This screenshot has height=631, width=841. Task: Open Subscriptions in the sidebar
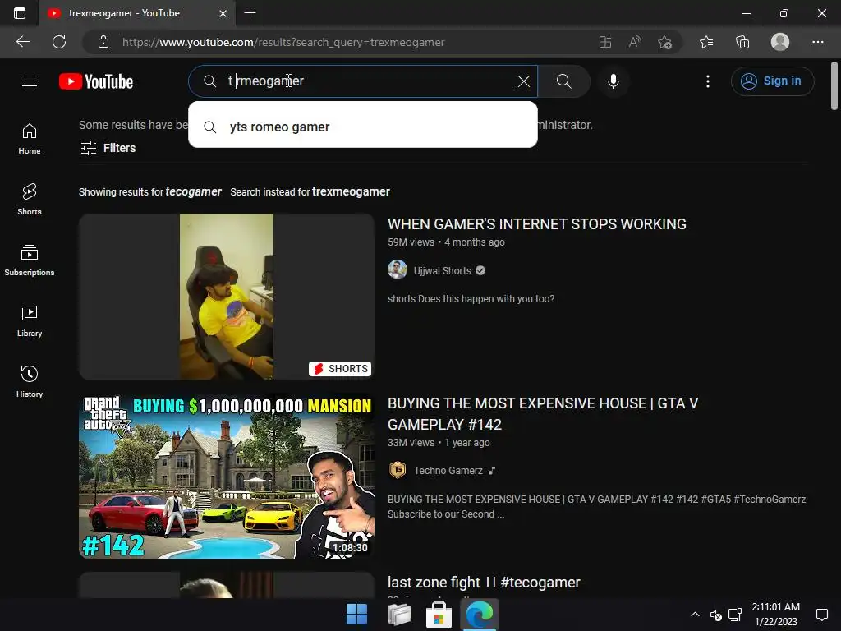coord(30,260)
